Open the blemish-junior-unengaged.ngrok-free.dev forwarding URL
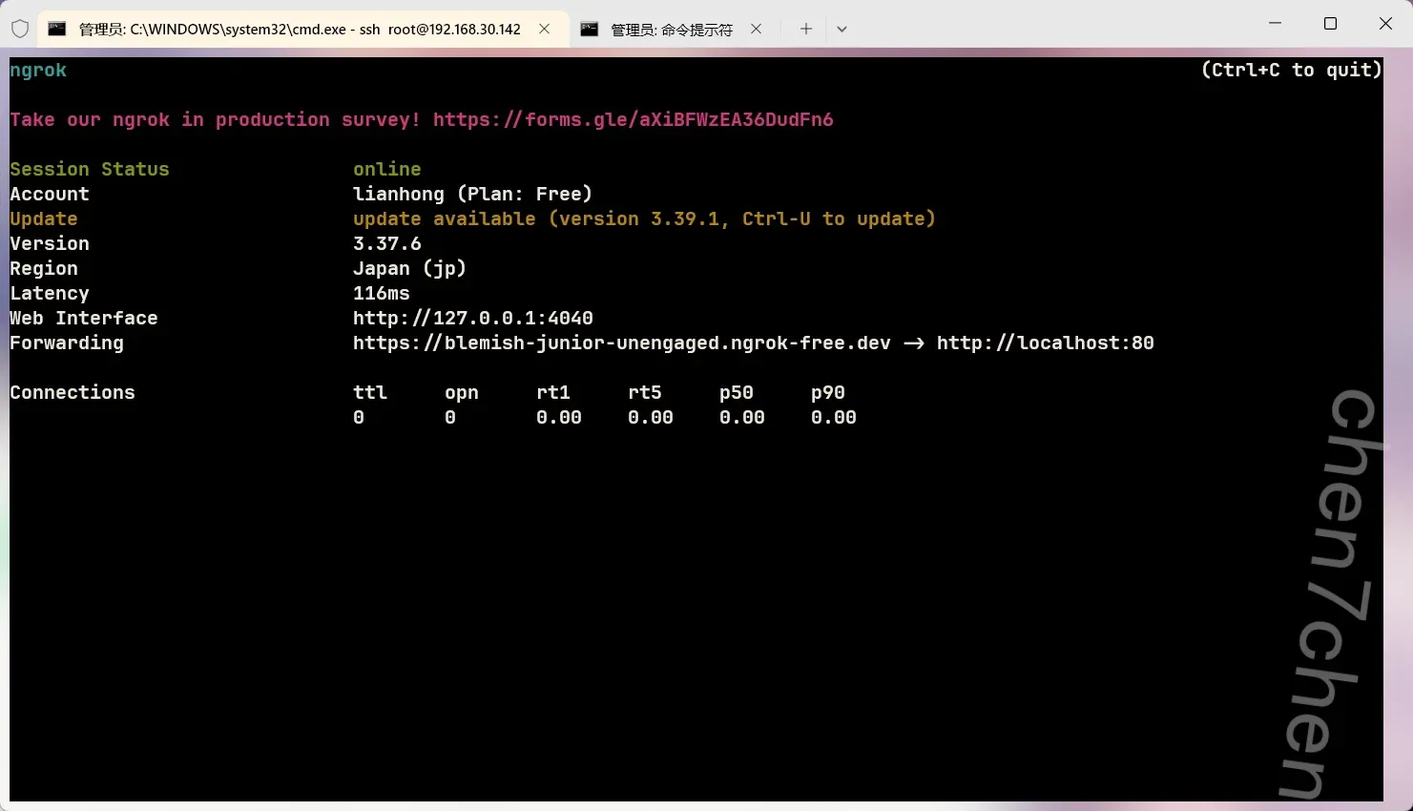 622,343
